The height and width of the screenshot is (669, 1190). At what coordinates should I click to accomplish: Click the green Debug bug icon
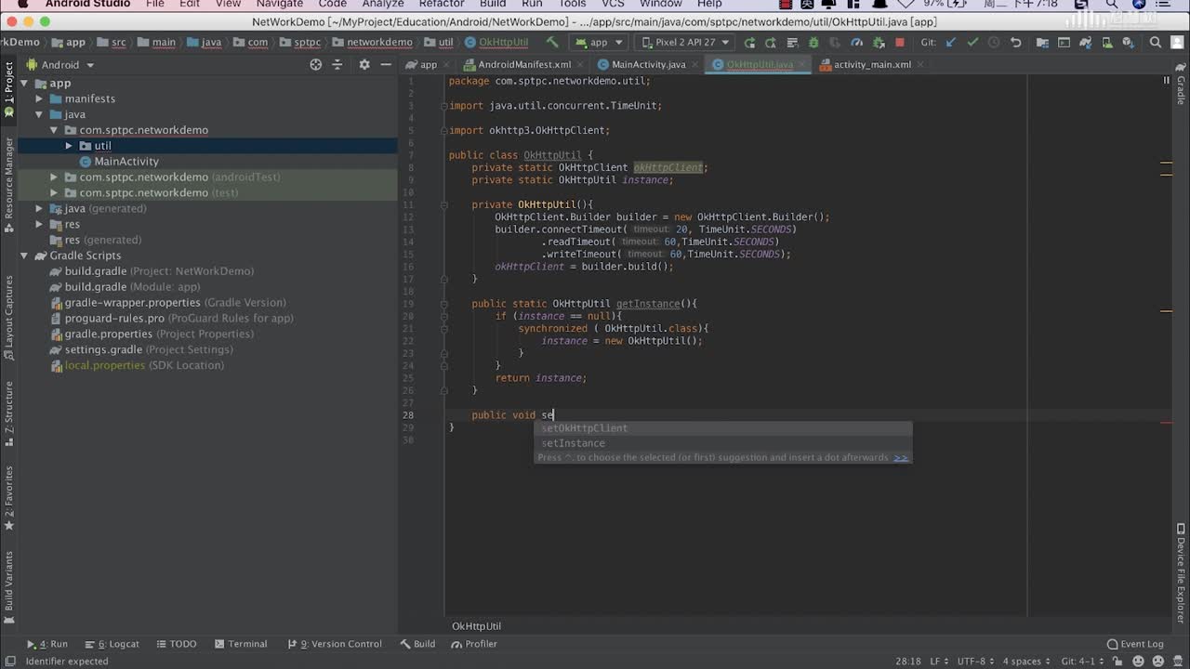pos(813,42)
